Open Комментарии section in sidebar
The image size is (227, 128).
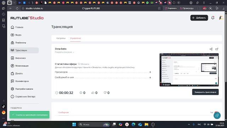(x=20, y=81)
